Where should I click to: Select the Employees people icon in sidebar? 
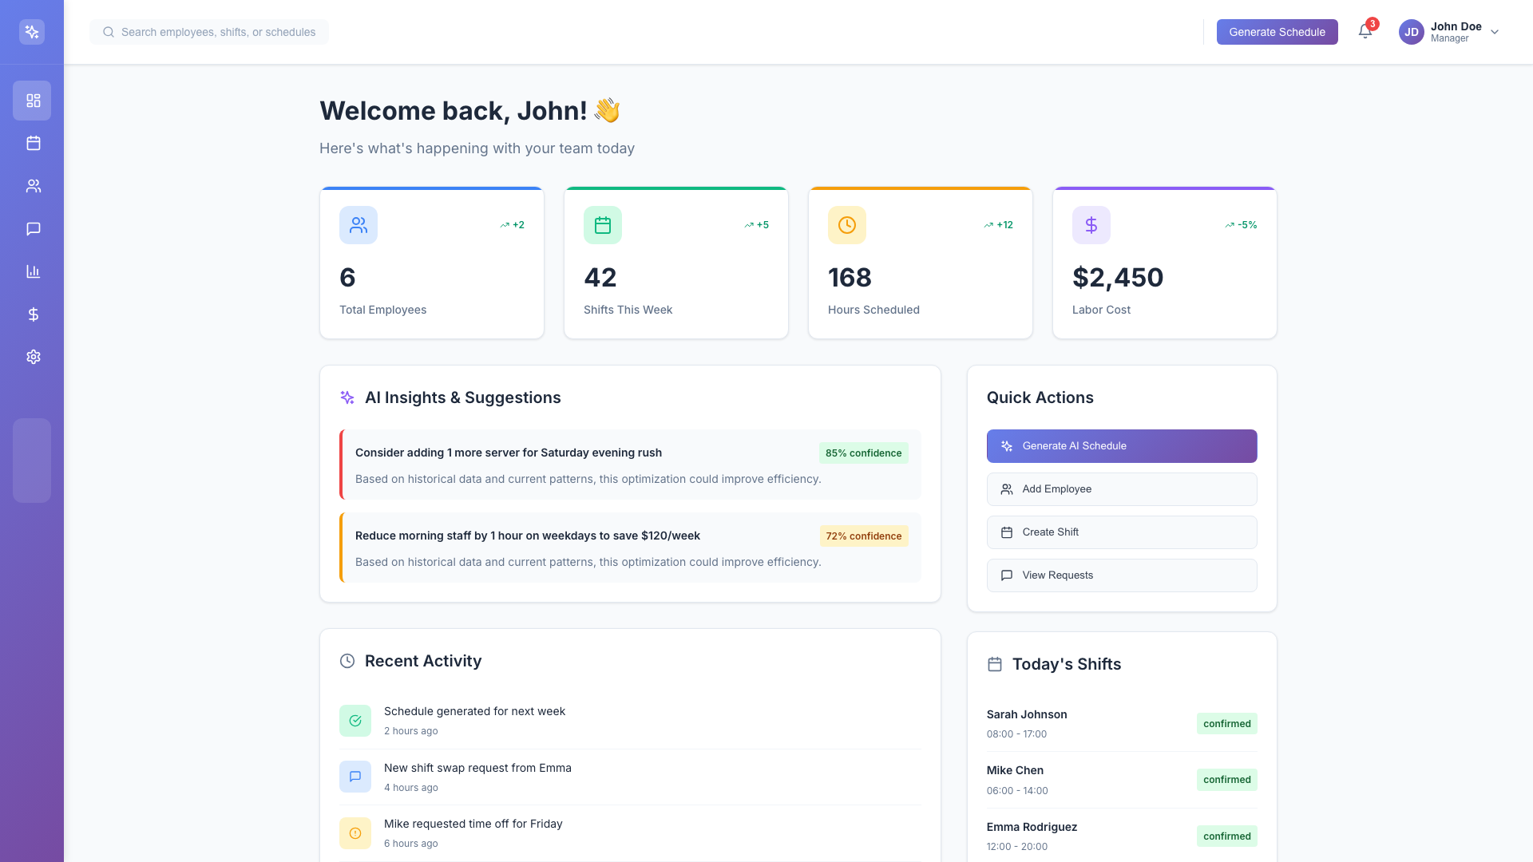[33, 186]
